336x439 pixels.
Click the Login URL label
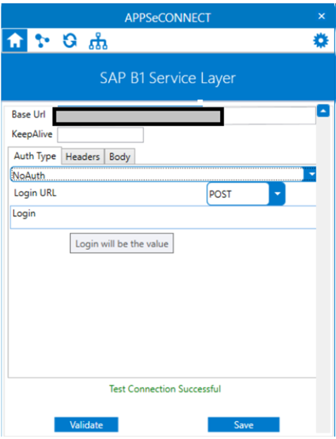coord(35,193)
